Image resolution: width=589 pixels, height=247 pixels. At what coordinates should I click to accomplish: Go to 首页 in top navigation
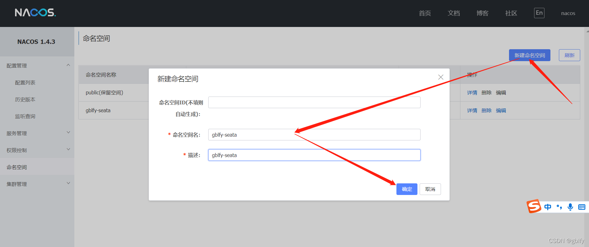(x=425, y=13)
